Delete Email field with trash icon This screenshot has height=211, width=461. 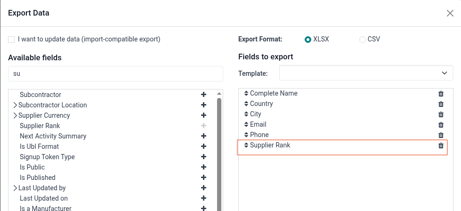click(x=441, y=125)
